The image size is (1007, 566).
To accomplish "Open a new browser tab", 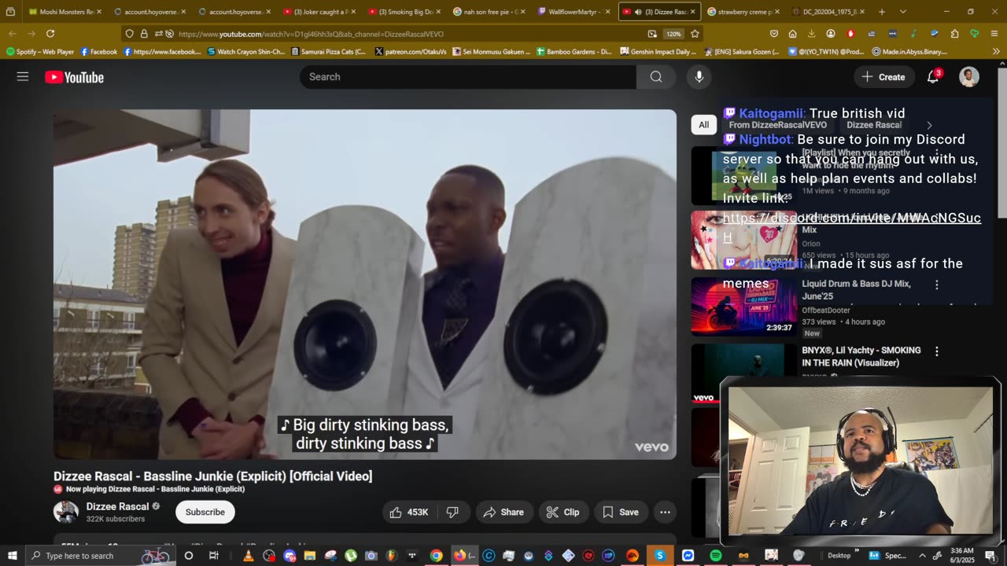I will coord(882,12).
